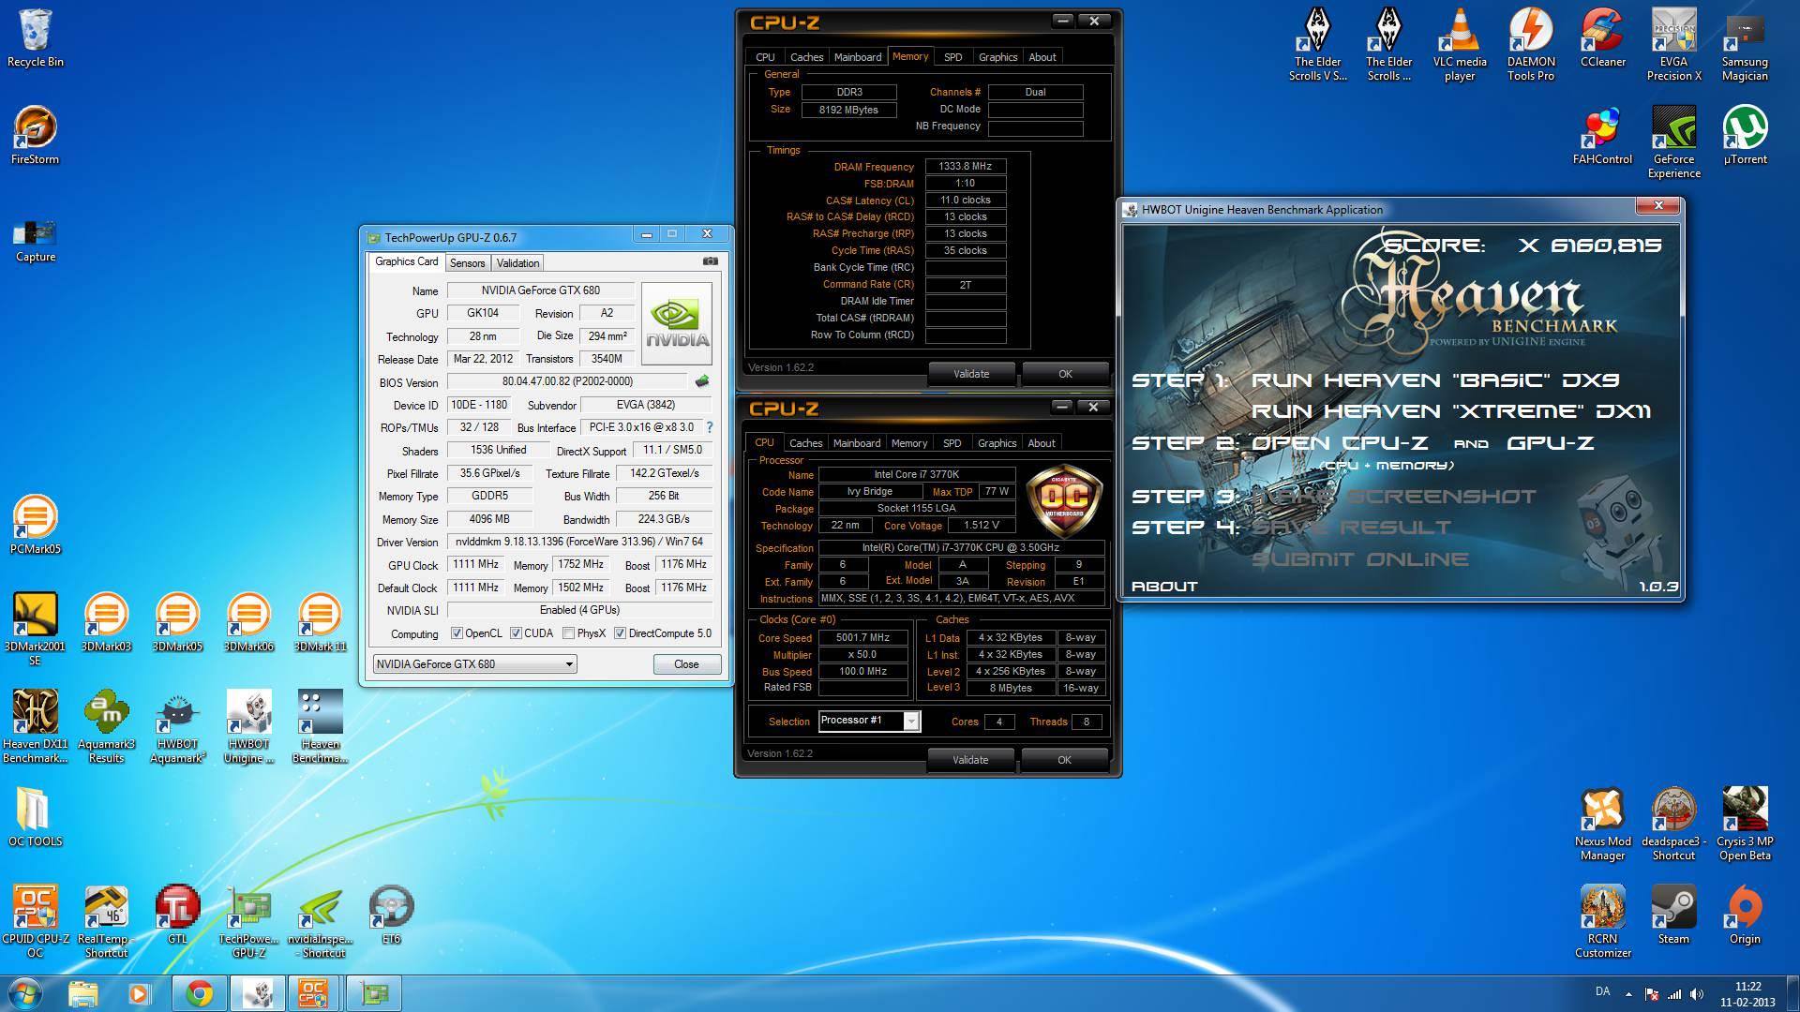Click the volume speaker tray icon

(x=1696, y=994)
